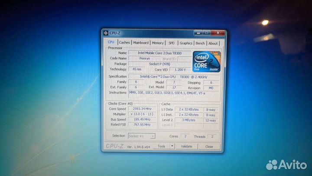The height and width of the screenshot is (176, 312).
Task: Click the Threads count value
Action: (212, 136)
